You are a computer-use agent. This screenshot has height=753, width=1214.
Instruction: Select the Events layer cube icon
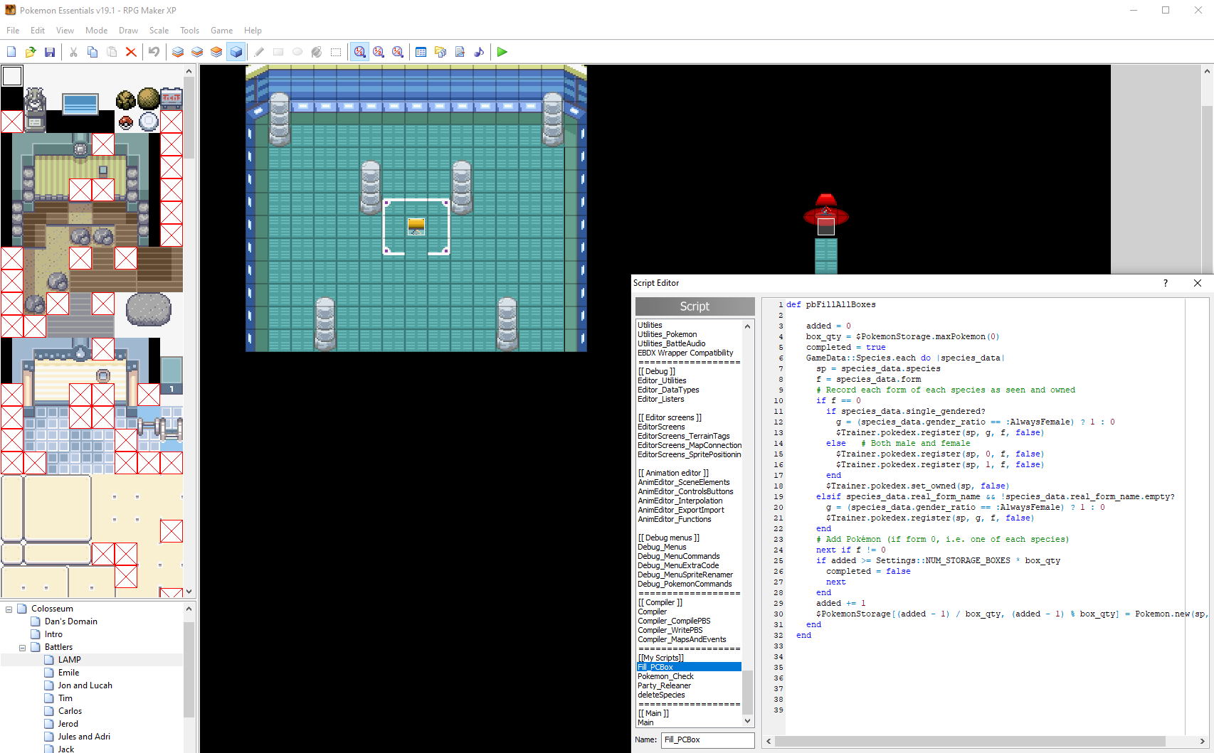tap(236, 52)
